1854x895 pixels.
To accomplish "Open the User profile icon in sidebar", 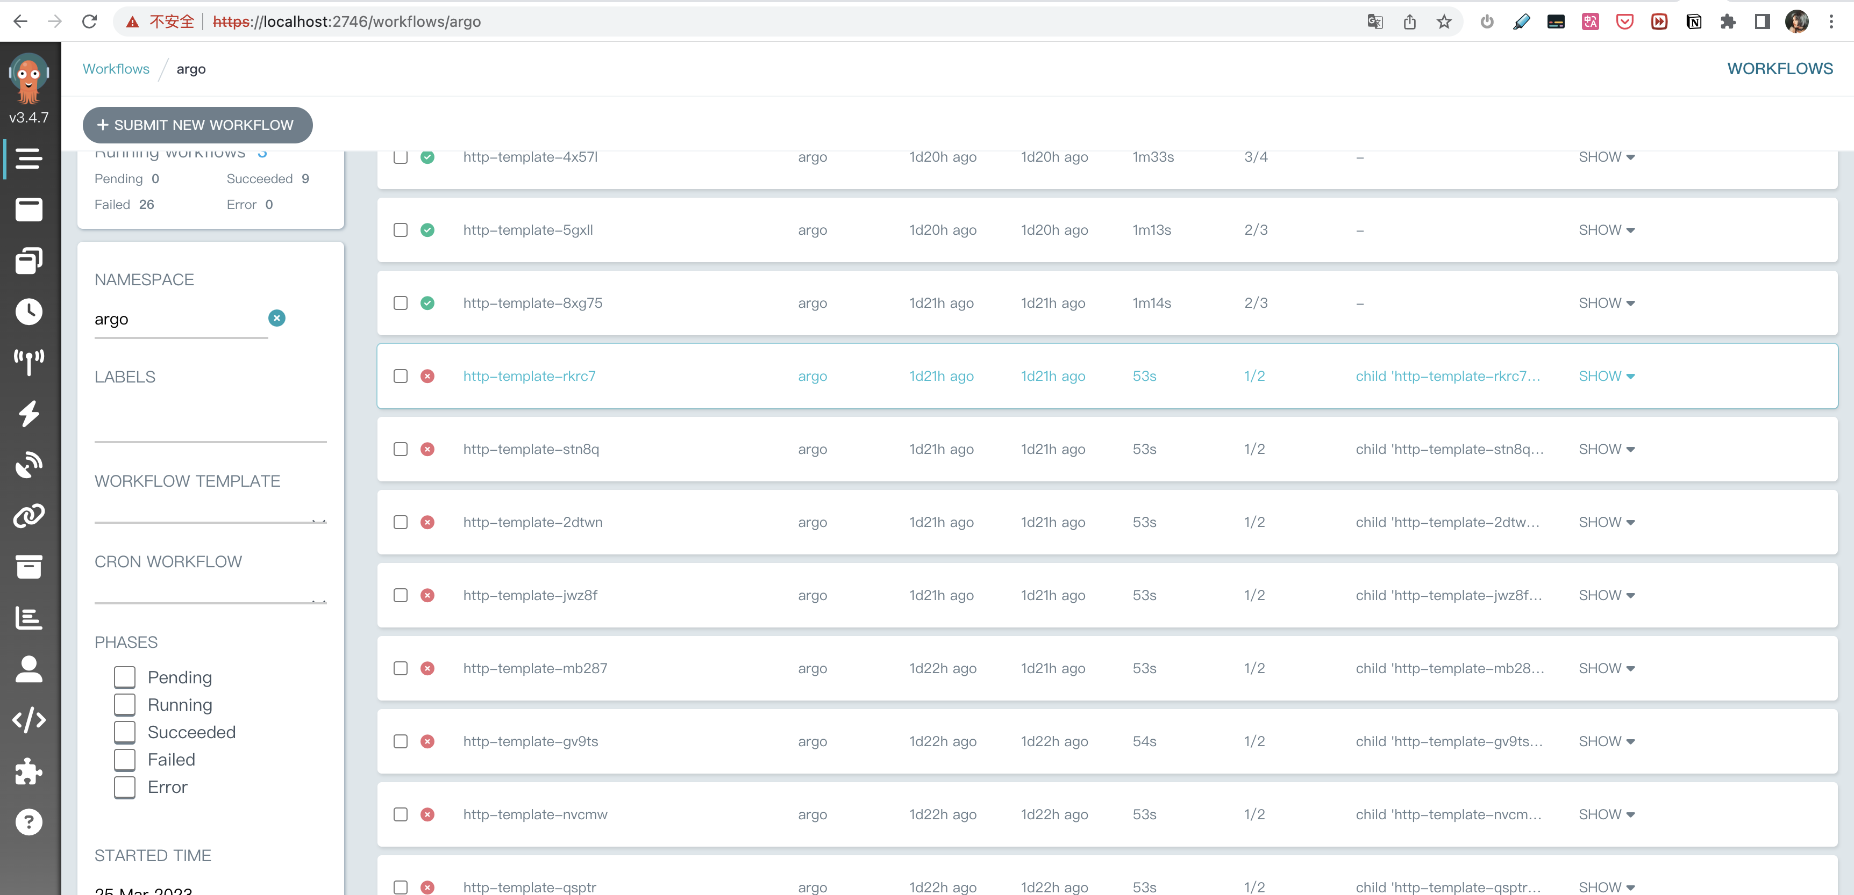I will 29,668.
